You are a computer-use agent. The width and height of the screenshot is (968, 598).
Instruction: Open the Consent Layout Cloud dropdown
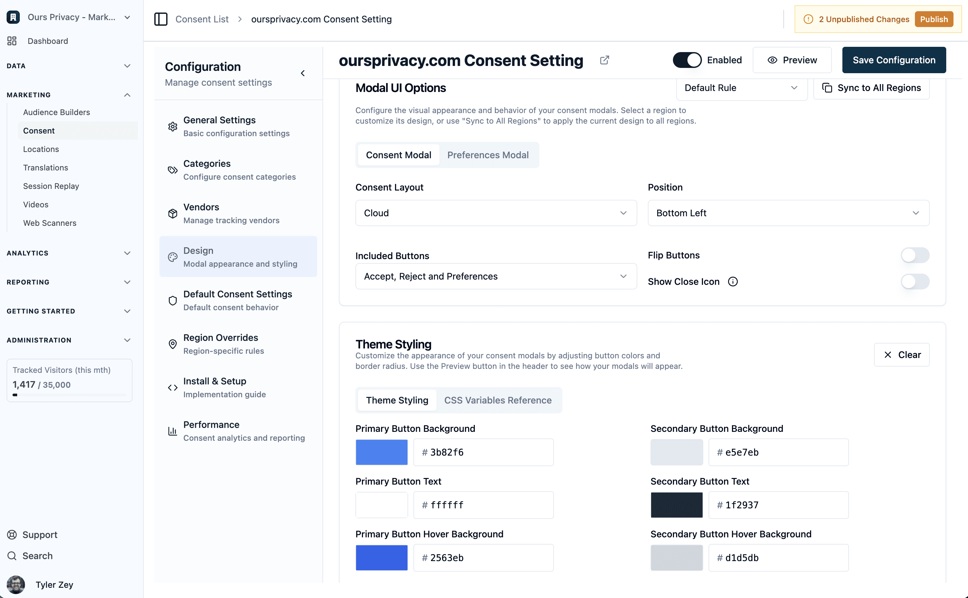coord(496,213)
